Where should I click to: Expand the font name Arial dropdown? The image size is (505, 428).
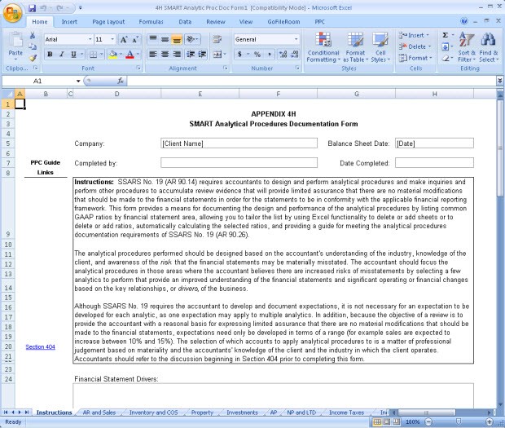[x=89, y=39]
